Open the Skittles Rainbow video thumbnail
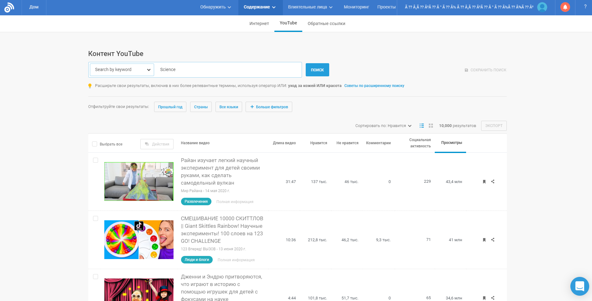Viewport: 592px width, 301px height. [x=139, y=240]
